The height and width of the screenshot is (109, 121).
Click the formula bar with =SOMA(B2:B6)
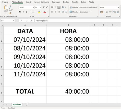click(78, 21)
